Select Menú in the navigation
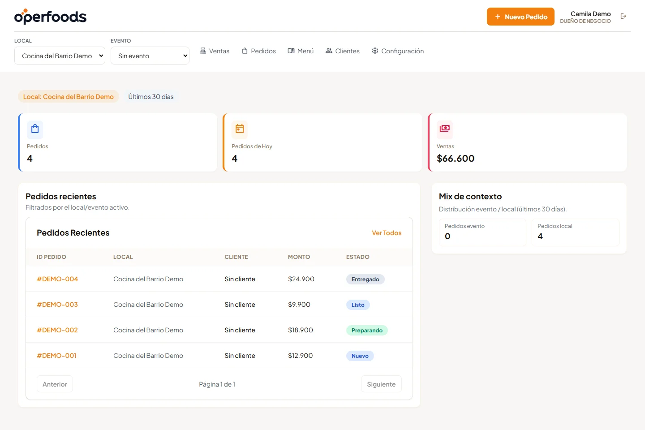The height and width of the screenshot is (430, 645). [301, 51]
